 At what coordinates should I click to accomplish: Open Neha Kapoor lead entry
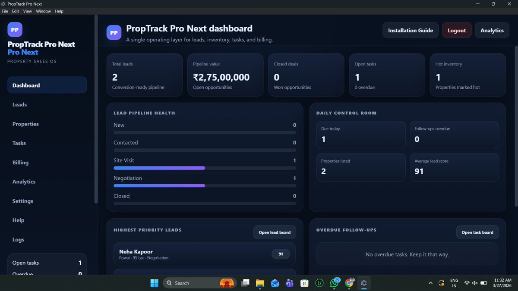tap(205, 254)
